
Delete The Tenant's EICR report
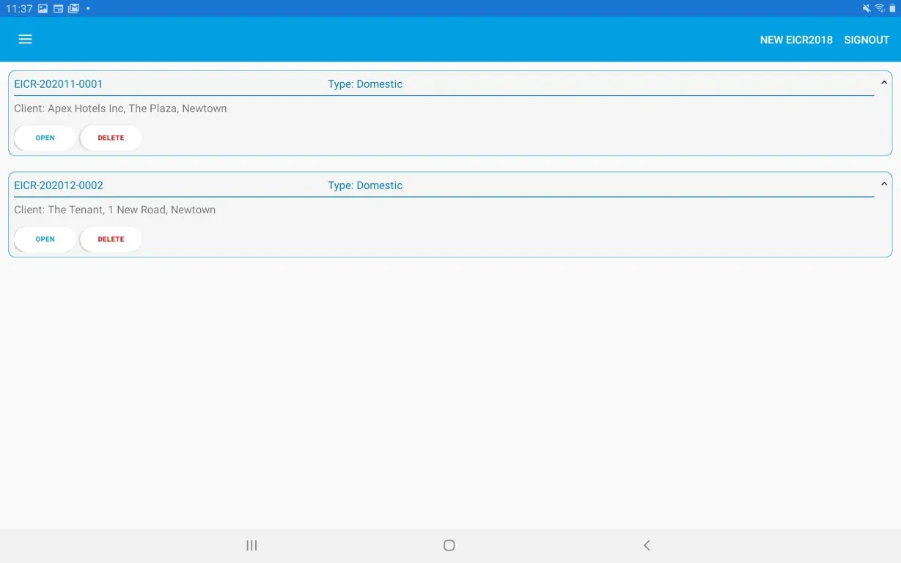pos(111,239)
